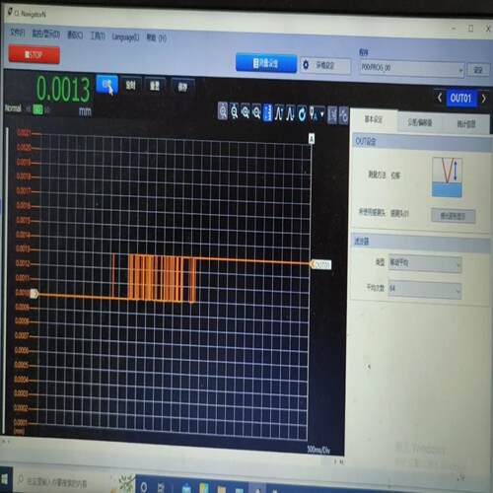Click the red STOP button
The width and height of the screenshot is (493, 493).
click(x=34, y=54)
